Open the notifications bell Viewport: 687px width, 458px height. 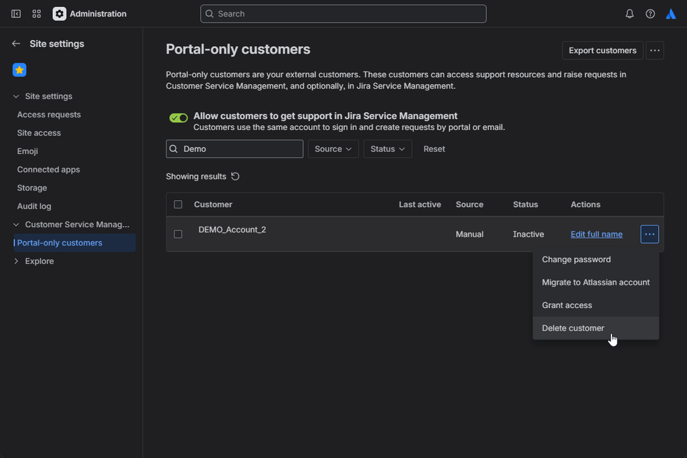(x=630, y=14)
